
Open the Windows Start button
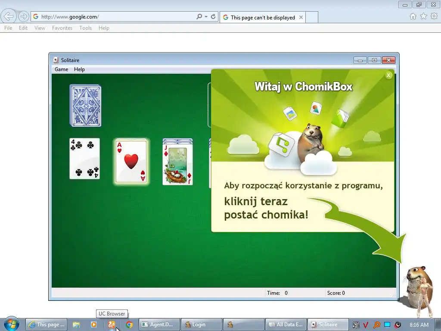pos(11,324)
